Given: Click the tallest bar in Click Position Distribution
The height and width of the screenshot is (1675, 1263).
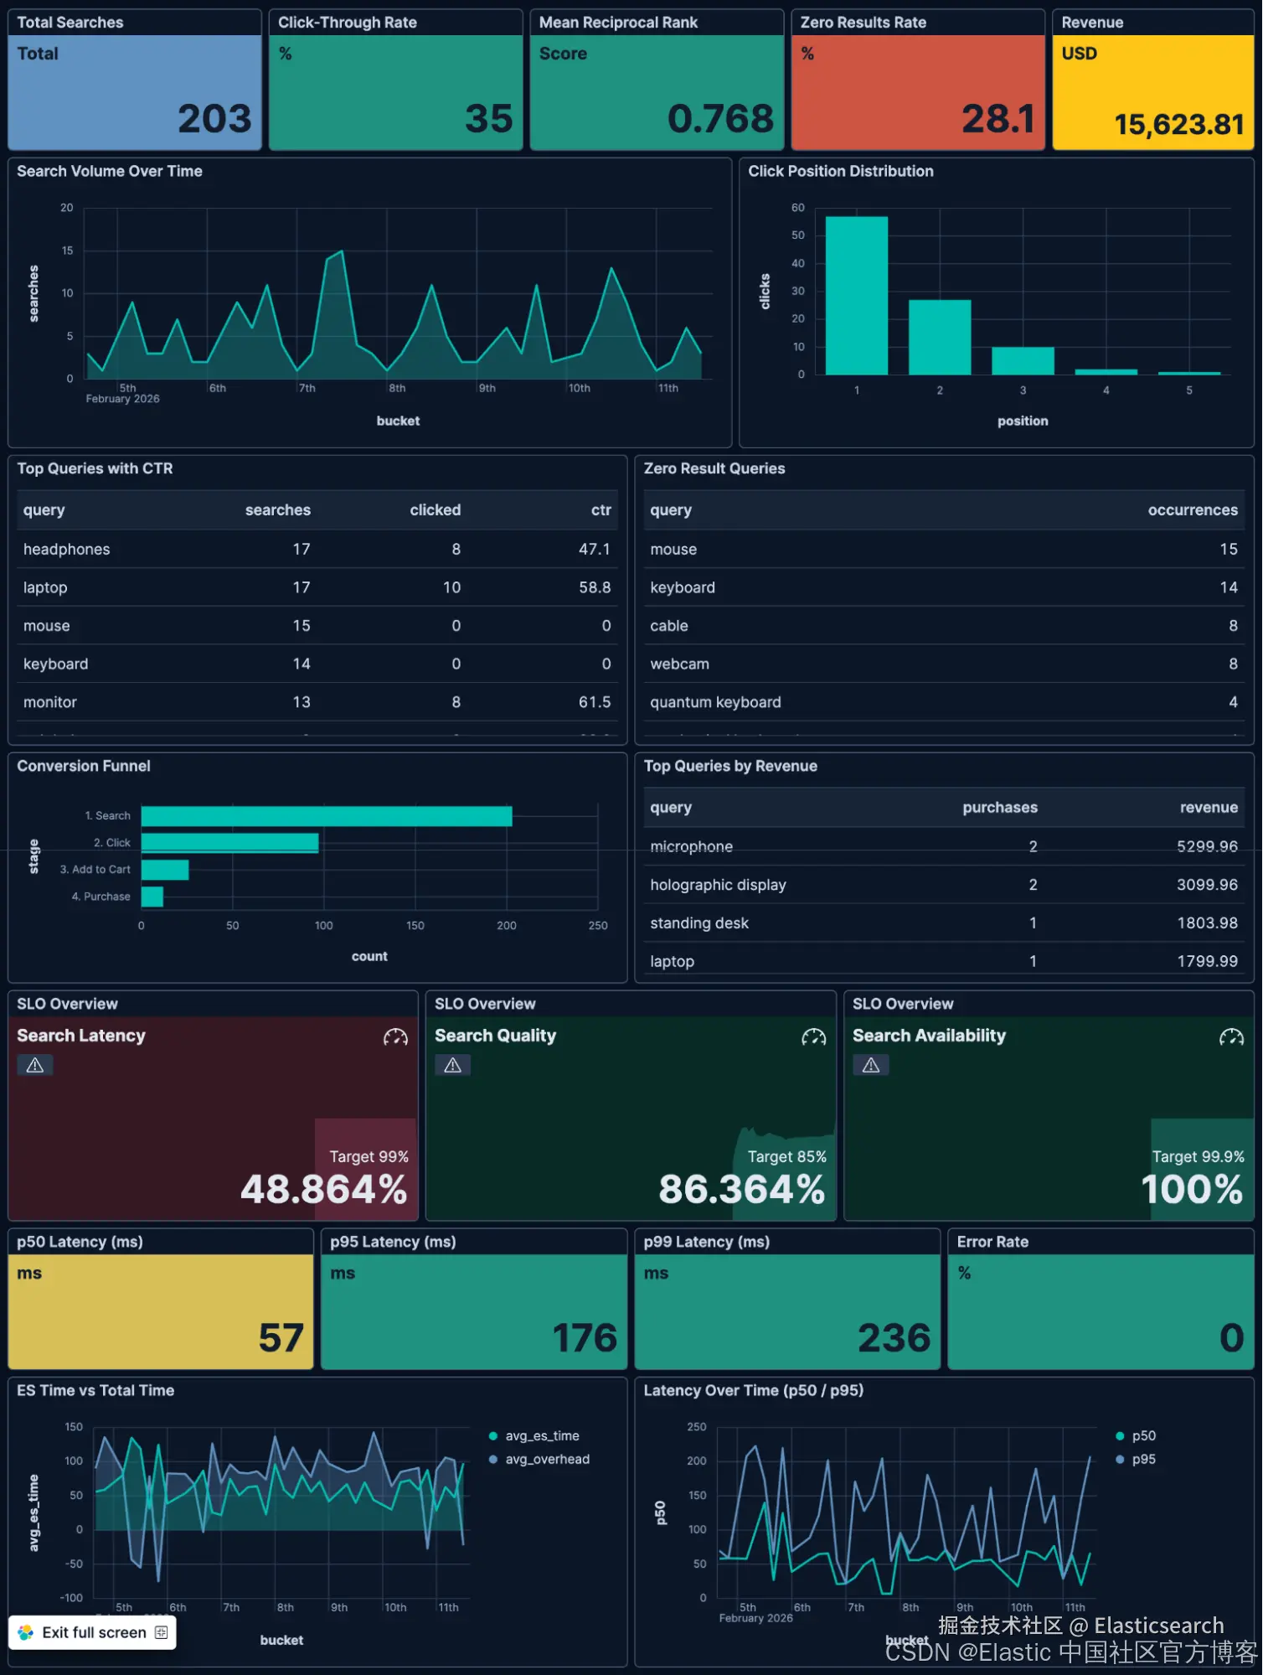Looking at the screenshot, I should (x=857, y=295).
